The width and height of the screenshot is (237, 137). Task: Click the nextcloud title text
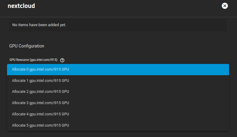tap(21, 6)
